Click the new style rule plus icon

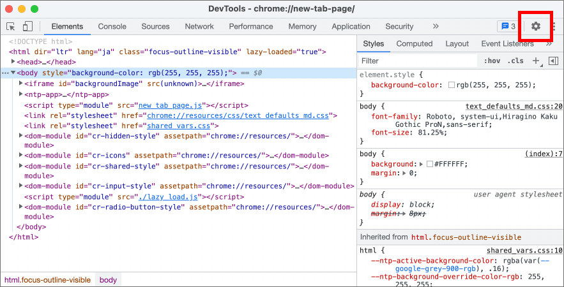click(x=536, y=61)
